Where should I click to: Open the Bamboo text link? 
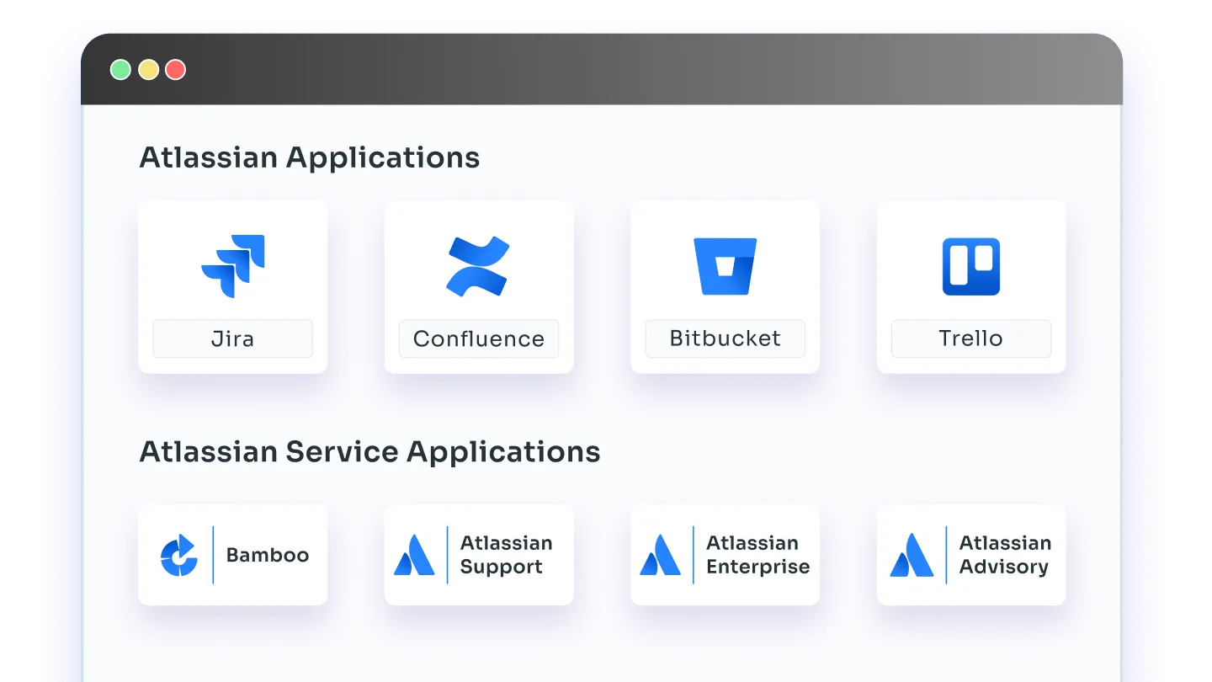268,556
